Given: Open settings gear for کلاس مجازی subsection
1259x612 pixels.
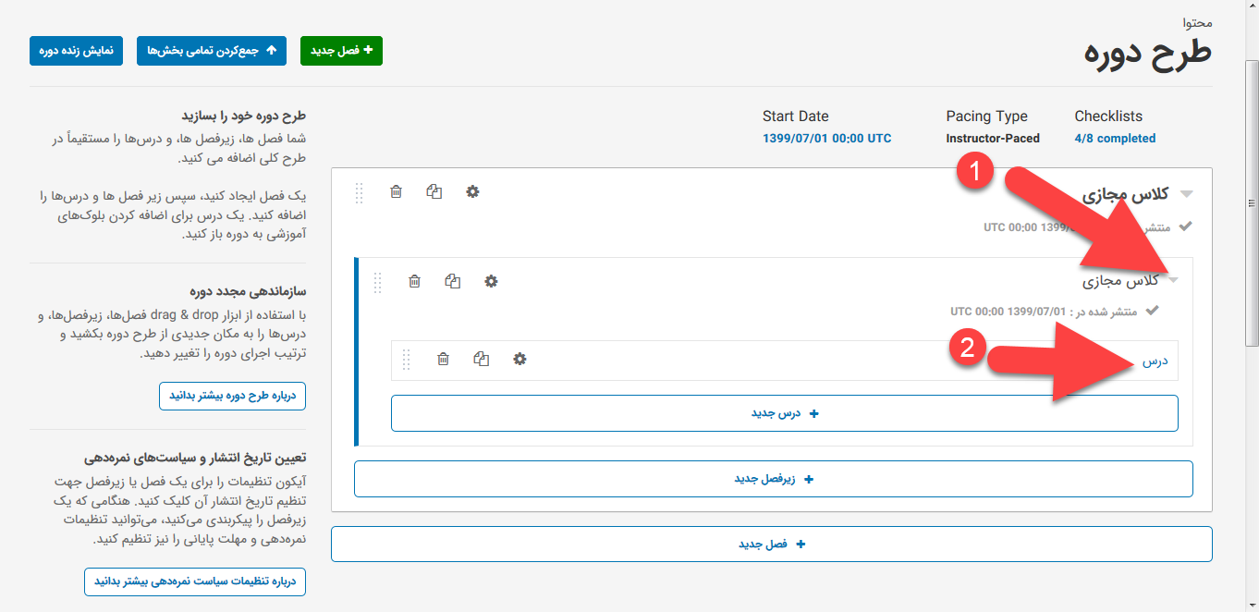Looking at the screenshot, I should 491,281.
